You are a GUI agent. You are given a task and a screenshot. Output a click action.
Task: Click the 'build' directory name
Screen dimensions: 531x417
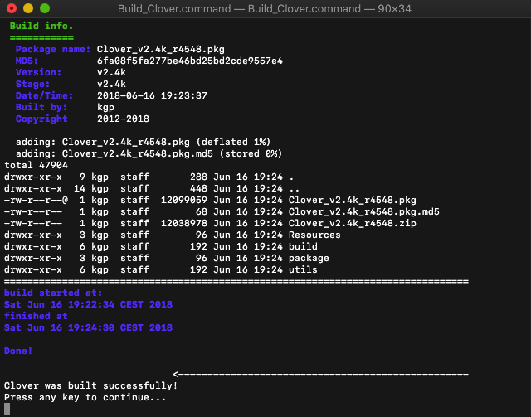coord(303,246)
